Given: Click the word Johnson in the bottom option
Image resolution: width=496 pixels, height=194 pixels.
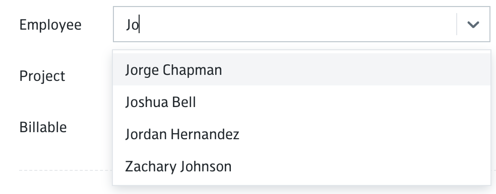Looking at the screenshot, I should (x=206, y=166).
